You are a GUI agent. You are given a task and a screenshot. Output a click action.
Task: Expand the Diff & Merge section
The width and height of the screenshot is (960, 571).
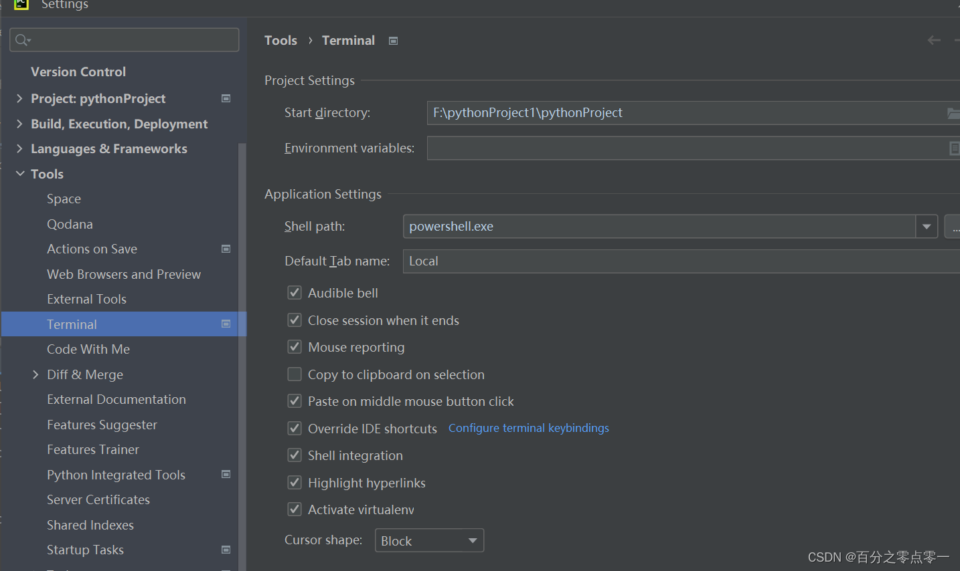(35, 374)
